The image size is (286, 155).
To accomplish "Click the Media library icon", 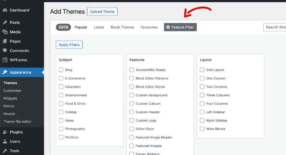I will coord(5,32).
